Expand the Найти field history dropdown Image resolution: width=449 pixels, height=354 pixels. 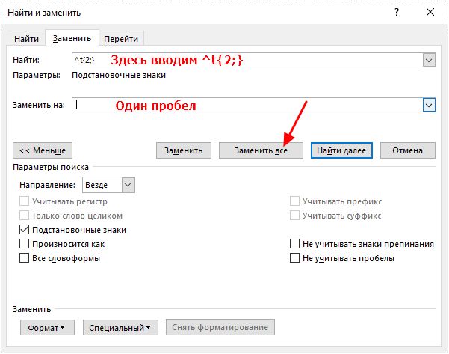coord(429,60)
